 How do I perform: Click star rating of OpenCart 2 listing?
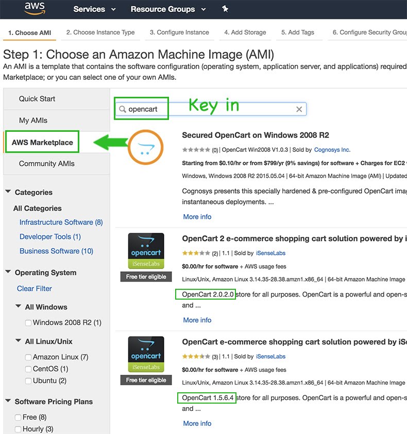(196, 253)
